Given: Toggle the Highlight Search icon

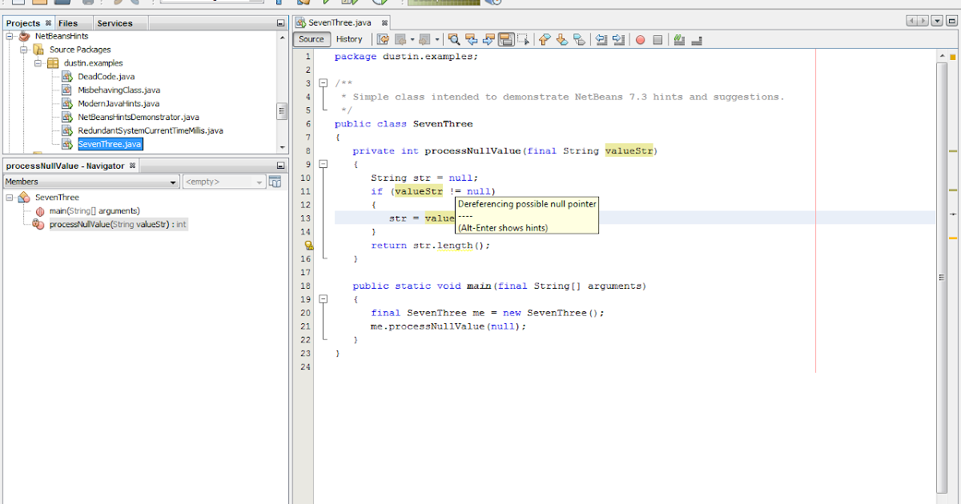Looking at the screenshot, I should [508, 39].
